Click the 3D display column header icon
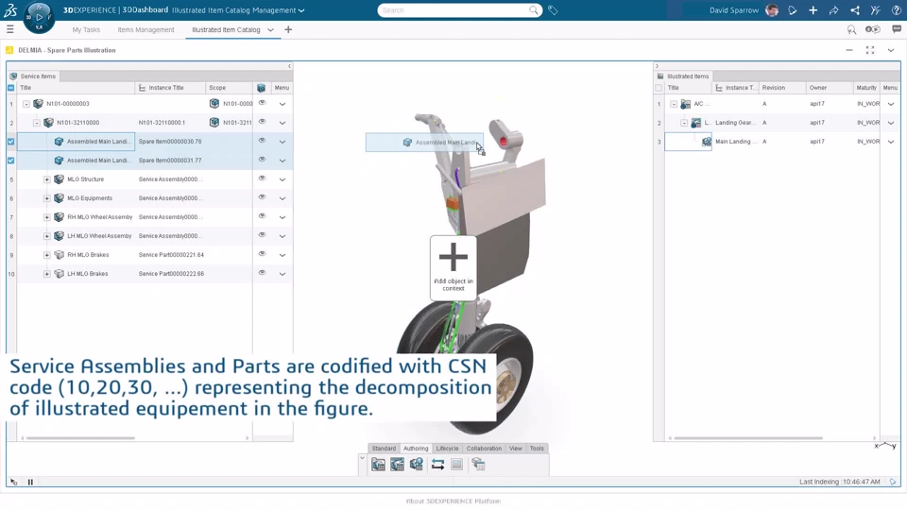 click(x=262, y=88)
